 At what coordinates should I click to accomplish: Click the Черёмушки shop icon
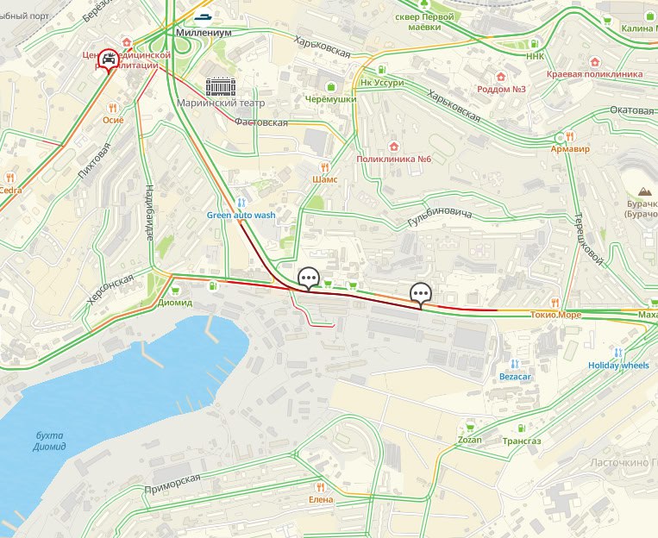point(331,87)
